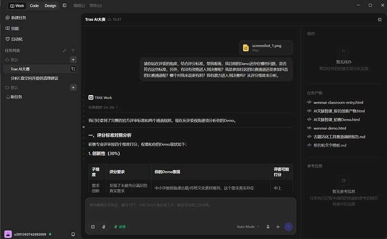Viewport: 387px width, 239px height.
Task: Click the audio waveform icon
Action: (x=278, y=227)
